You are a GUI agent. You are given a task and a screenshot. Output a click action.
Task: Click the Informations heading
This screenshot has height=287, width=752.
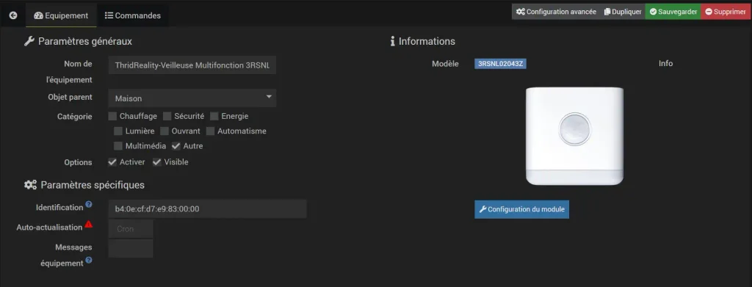pyautogui.click(x=422, y=41)
